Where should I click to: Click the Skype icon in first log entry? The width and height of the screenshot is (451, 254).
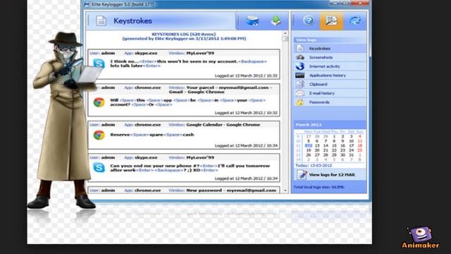point(99,64)
